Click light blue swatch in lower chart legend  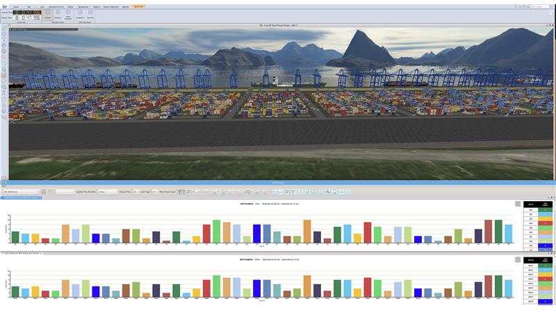click(x=545, y=270)
